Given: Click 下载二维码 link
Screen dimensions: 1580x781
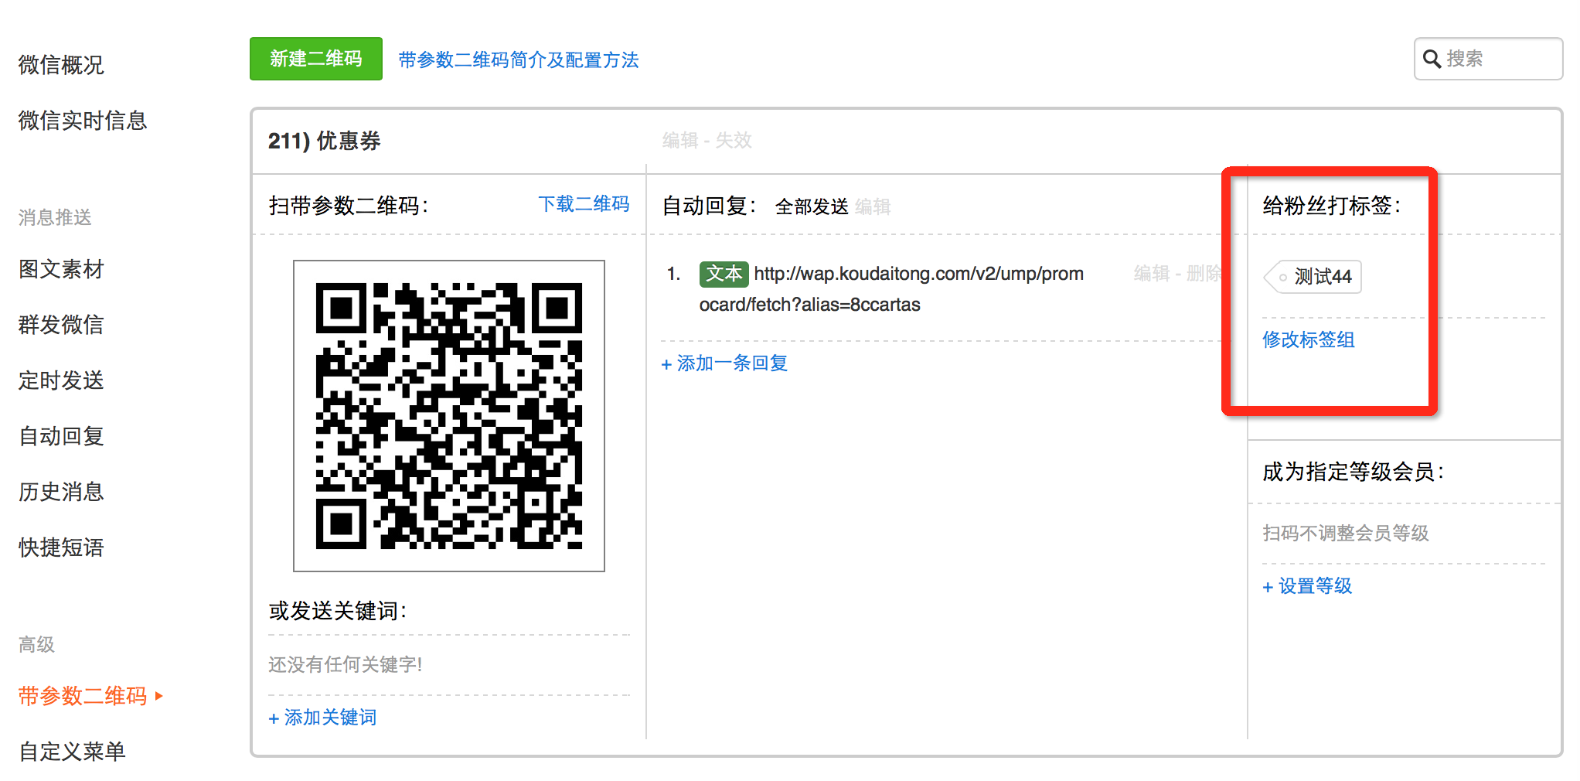Looking at the screenshot, I should [584, 204].
